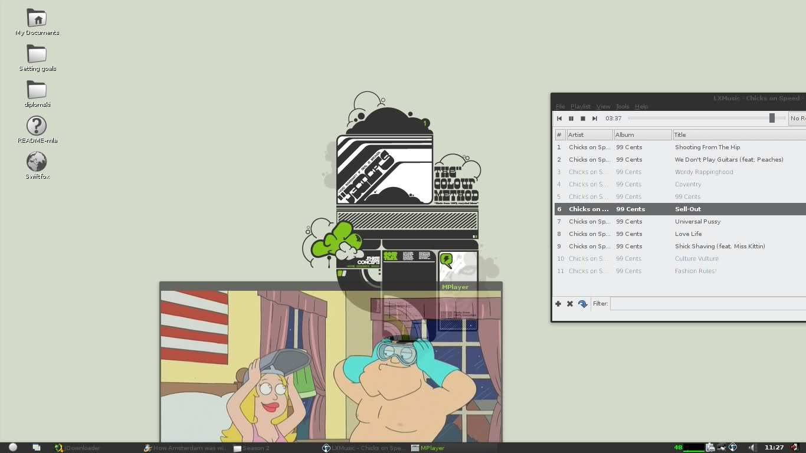Switch to LXMusic taskbar button
Screen dimensions: 806x453
364,448
